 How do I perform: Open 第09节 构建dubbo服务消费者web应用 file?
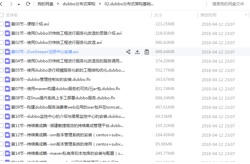67,107
